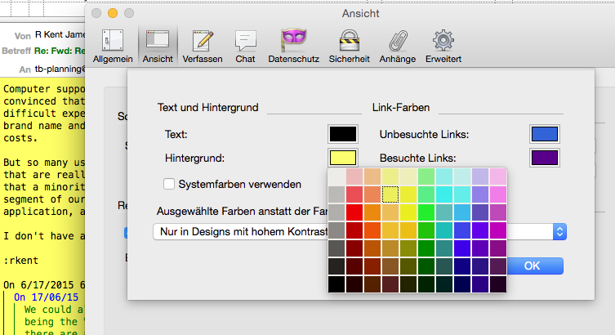
Task: Open the Erweitert gear settings
Action: pyautogui.click(x=443, y=46)
